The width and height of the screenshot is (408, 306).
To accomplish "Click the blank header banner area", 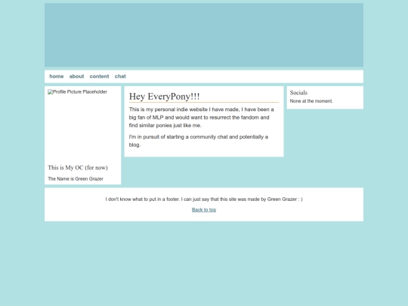I will 204,35.
